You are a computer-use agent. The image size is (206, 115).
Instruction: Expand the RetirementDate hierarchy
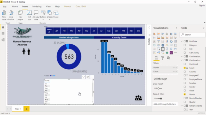point(182,106)
